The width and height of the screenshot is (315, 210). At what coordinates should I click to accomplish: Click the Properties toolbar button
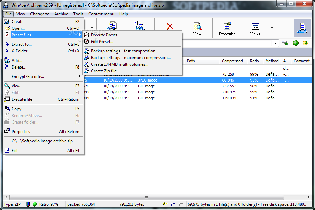click(227, 29)
